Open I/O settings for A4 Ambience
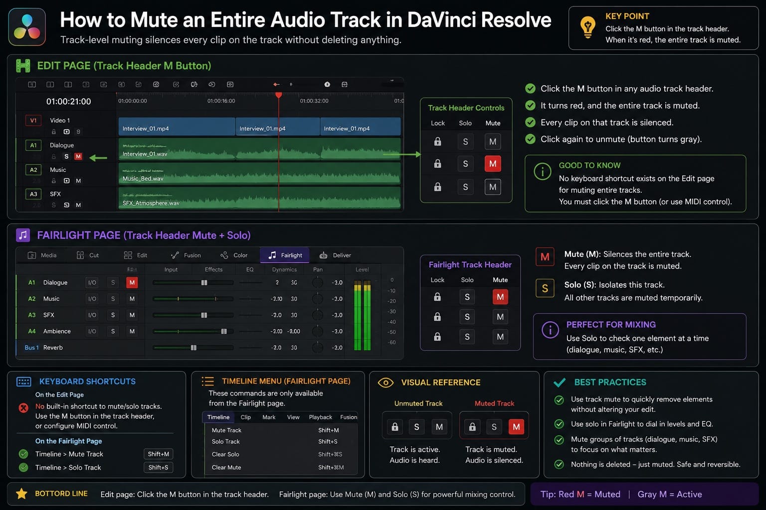Screen dimensions: 766x510 [92, 331]
